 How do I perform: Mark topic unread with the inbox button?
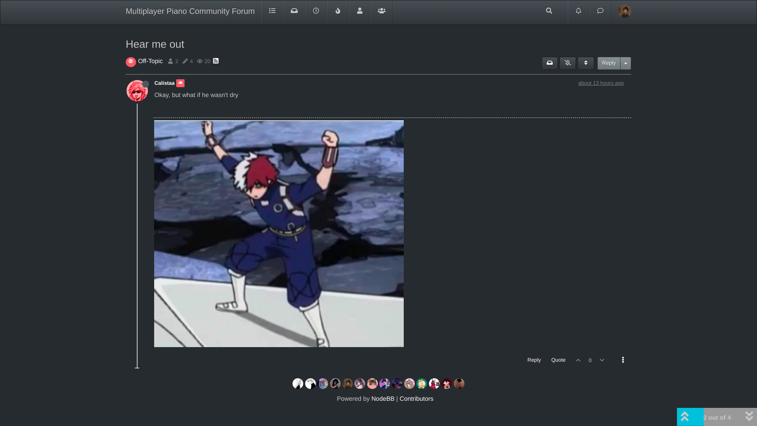[x=550, y=63]
